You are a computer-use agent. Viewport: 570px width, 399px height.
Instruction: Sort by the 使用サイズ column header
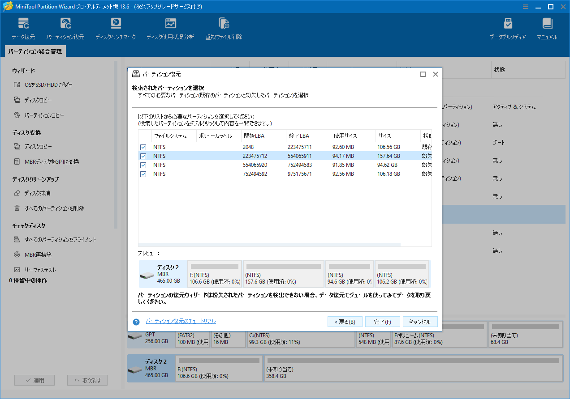pyautogui.click(x=353, y=136)
